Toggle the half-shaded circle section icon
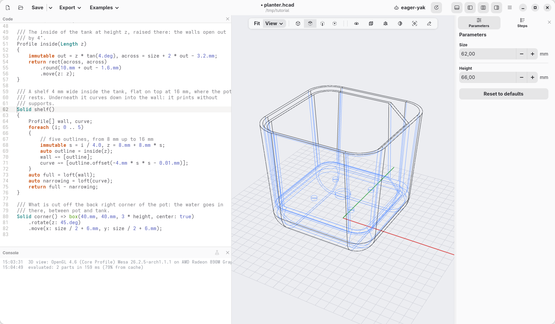The image size is (555, 324). (x=400, y=23)
